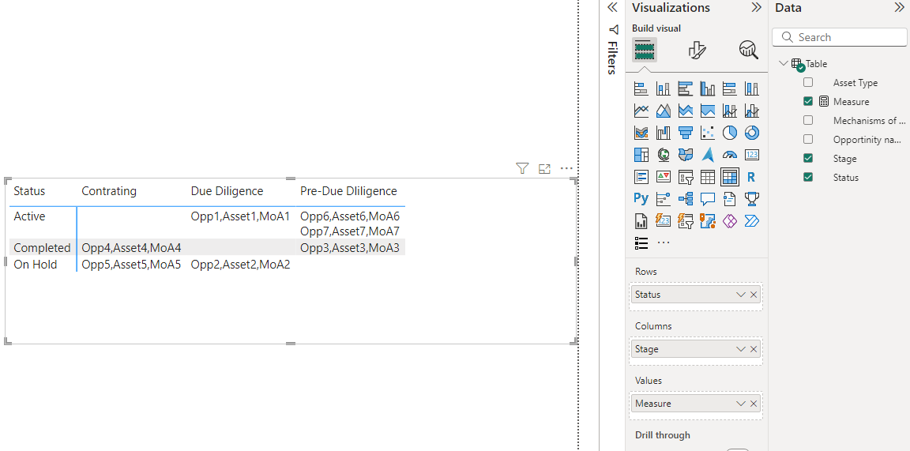Image resolution: width=910 pixels, height=451 pixels.
Task: Select the Paginated report visual
Action: 641,221
